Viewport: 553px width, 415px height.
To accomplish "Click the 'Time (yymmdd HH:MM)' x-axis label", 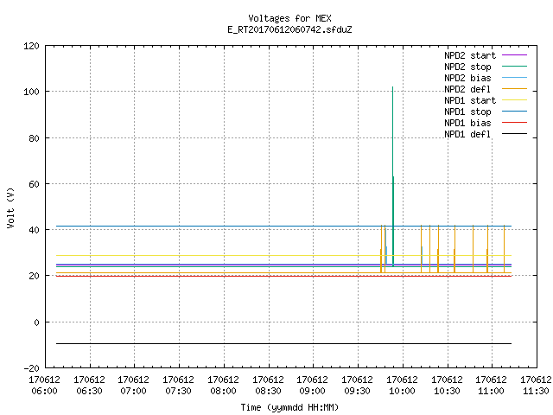I will (x=289, y=407).
